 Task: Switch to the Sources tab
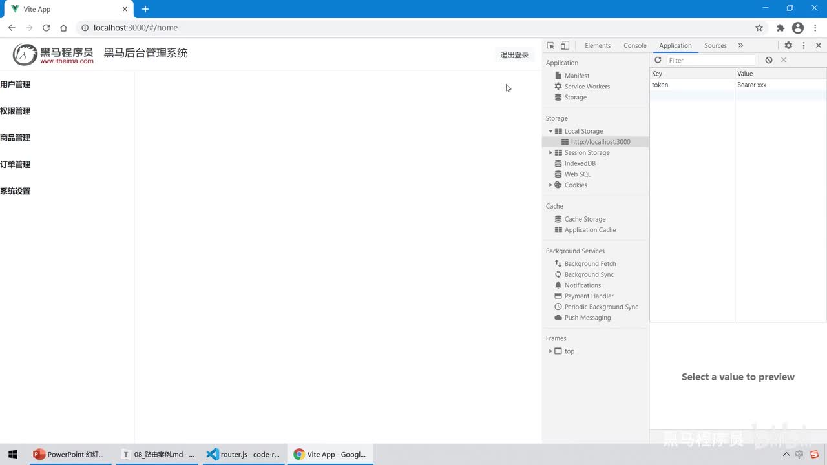tap(715, 45)
